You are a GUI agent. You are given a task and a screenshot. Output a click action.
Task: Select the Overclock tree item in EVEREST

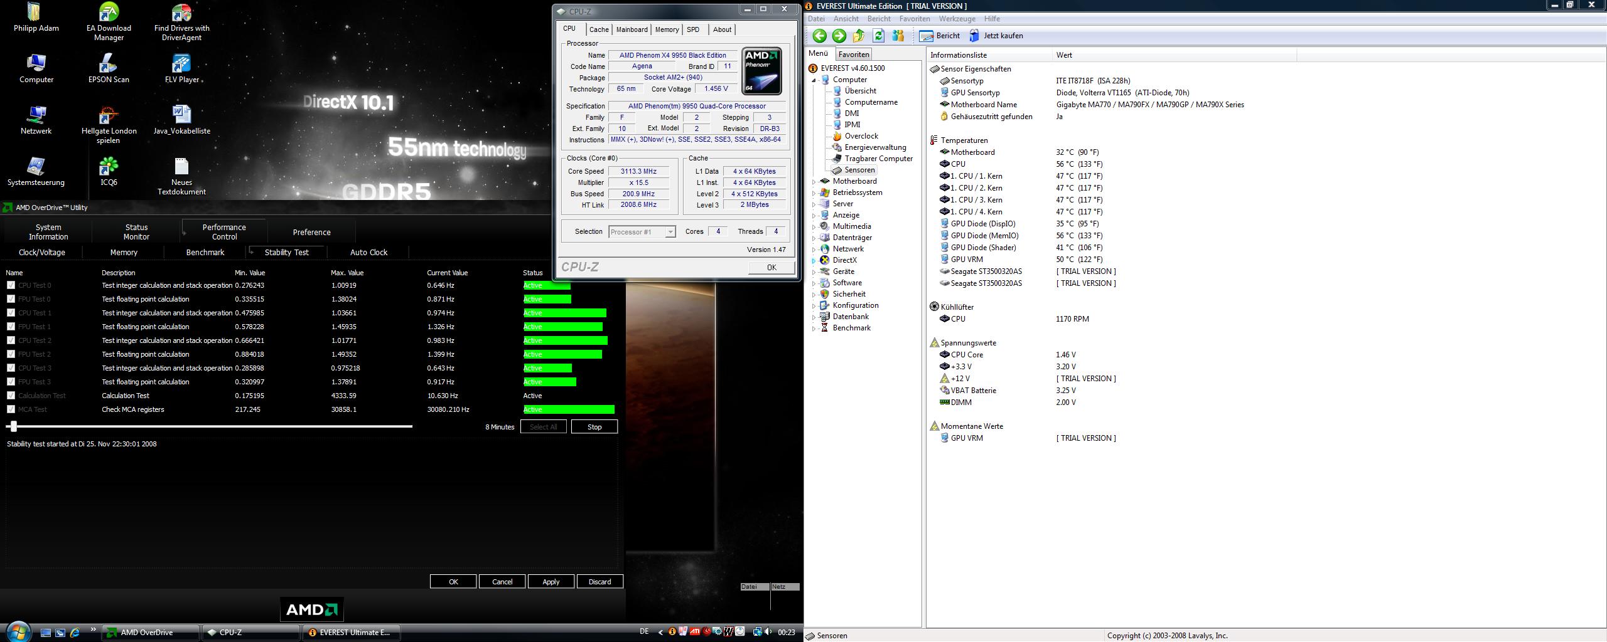(x=856, y=136)
